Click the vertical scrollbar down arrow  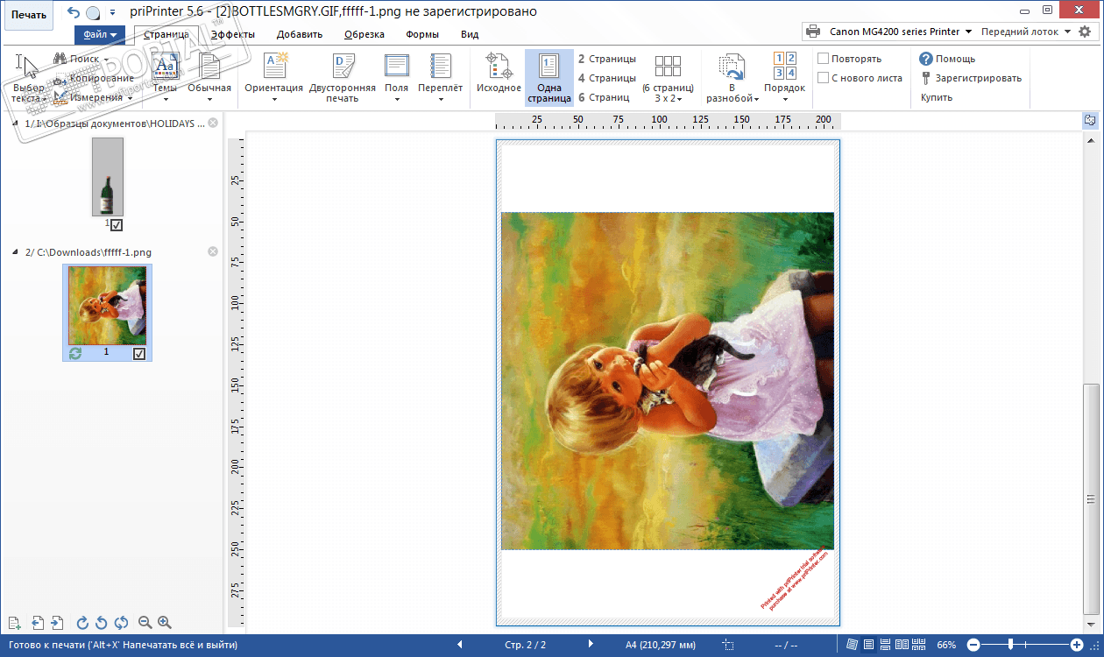coord(1090,626)
